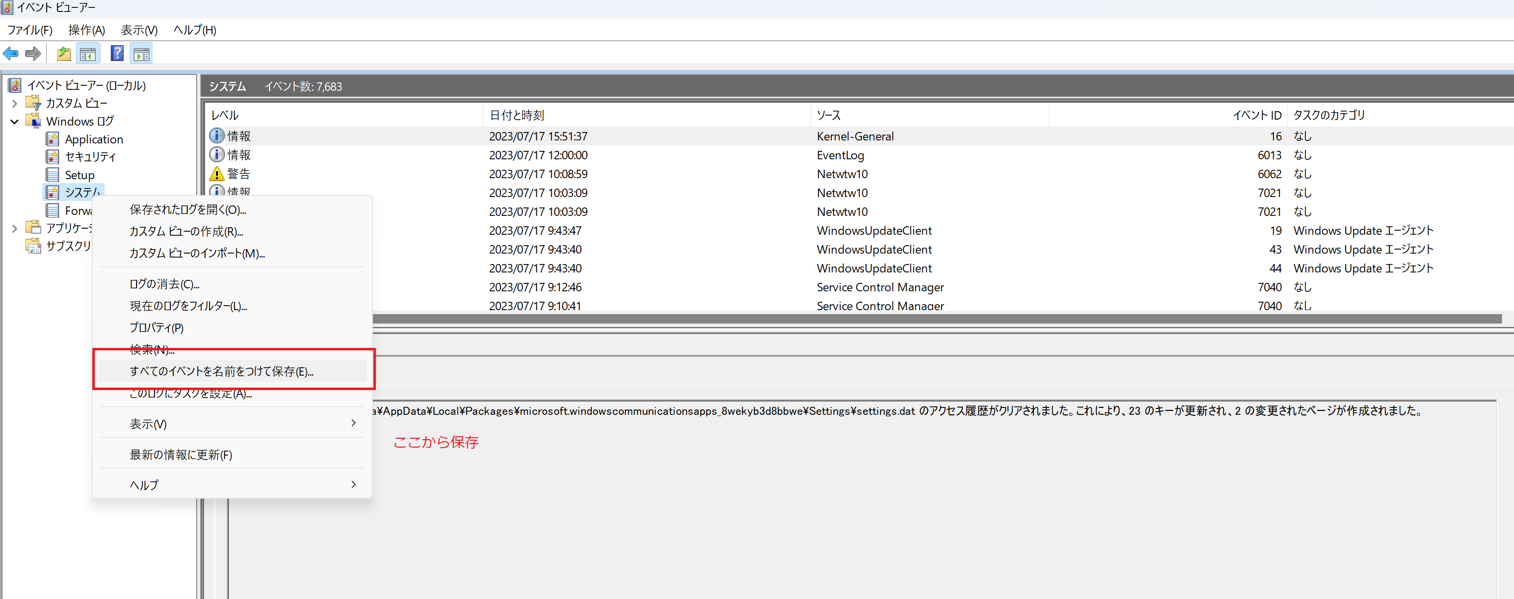Click the Event Viewer title bar icon
Viewport: 1514px width, 599px height.
(6, 7)
